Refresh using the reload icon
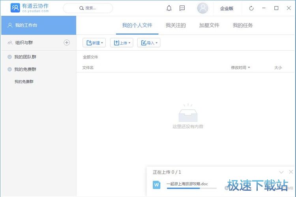This screenshot has height=197, width=296. 251,8
